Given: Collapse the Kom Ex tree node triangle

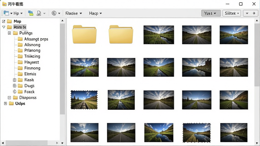Looking at the screenshot, I should [x=4, y=27].
